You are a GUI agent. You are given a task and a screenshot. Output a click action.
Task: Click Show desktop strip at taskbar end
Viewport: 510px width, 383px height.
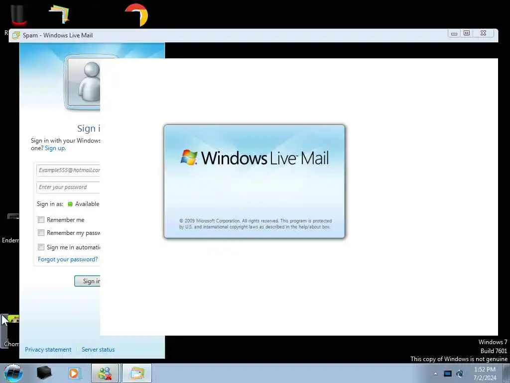pyautogui.click(x=506, y=373)
